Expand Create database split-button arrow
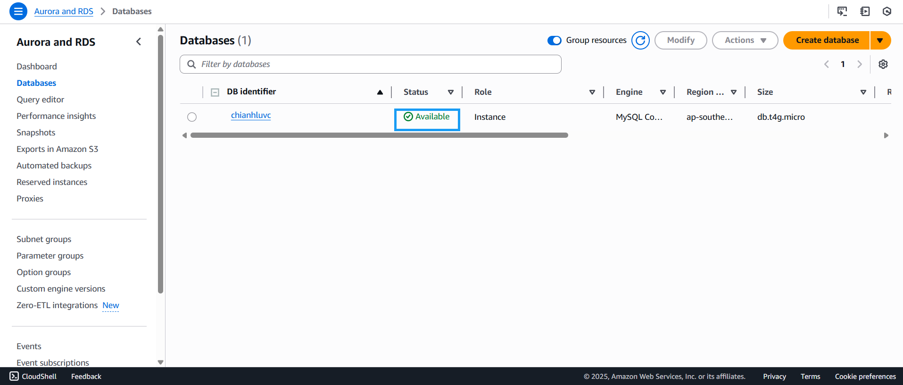The width and height of the screenshot is (903, 385). pyautogui.click(x=880, y=40)
